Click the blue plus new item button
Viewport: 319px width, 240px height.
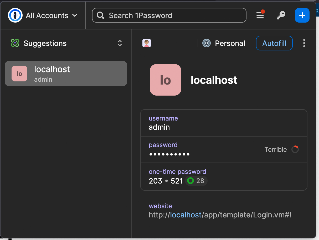tap(302, 15)
